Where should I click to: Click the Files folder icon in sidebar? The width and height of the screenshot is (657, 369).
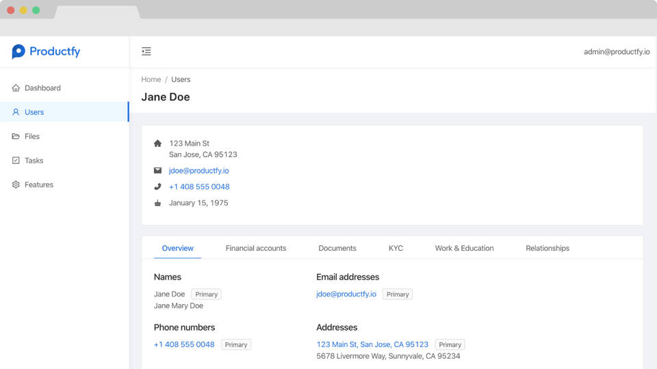[16, 137]
